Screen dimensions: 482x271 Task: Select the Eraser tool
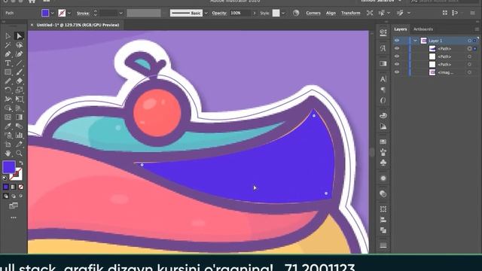click(19, 81)
